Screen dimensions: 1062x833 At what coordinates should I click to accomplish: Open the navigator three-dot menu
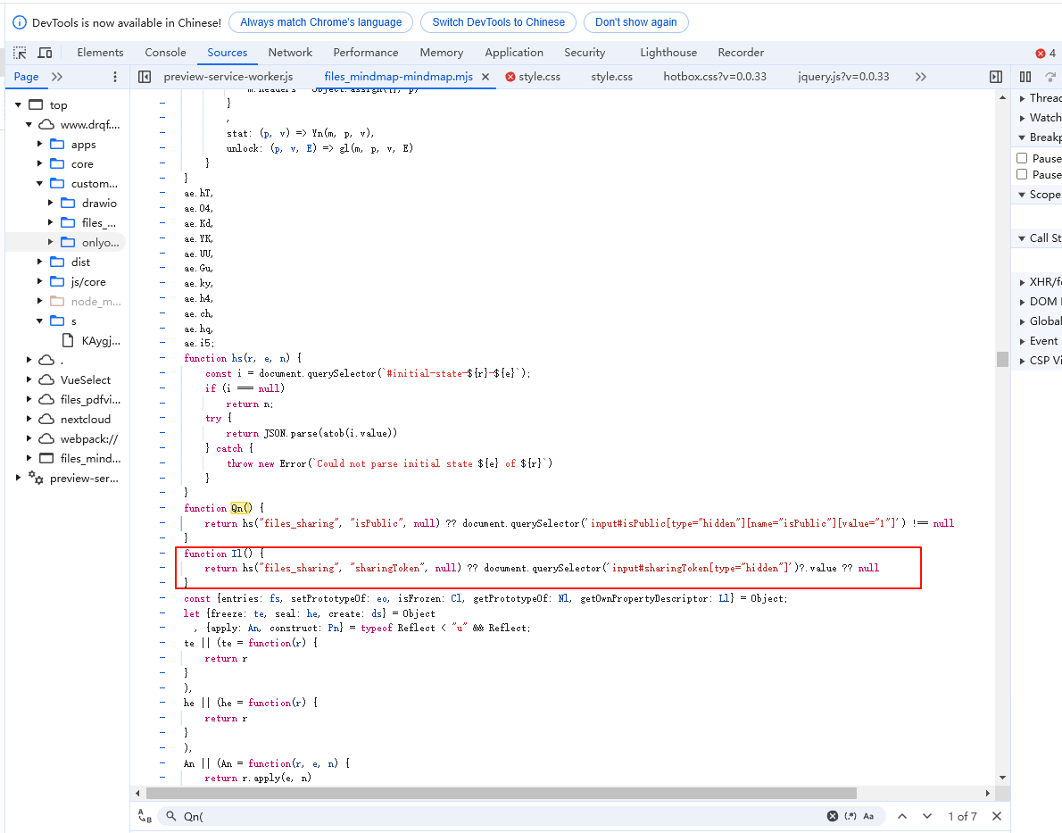tap(115, 77)
